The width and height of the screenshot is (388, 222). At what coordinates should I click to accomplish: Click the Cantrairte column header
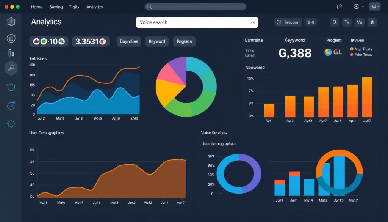point(253,40)
